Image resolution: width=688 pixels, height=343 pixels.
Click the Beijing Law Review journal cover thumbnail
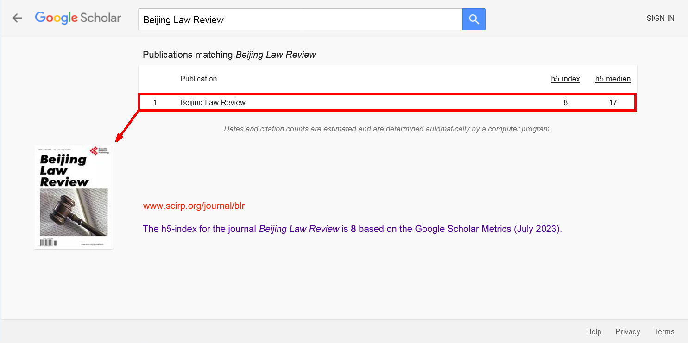pos(73,198)
